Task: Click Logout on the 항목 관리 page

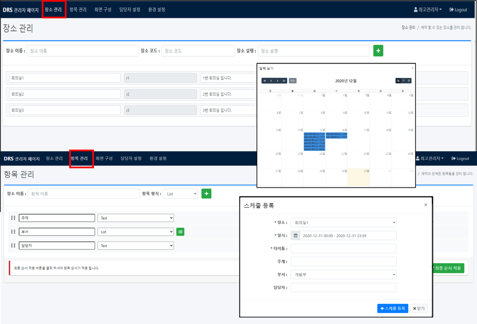Action: point(460,158)
